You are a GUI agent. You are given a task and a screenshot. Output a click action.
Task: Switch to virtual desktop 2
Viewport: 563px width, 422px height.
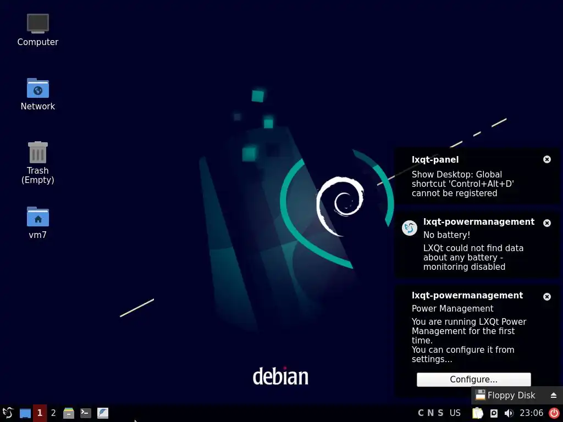pos(53,413)
